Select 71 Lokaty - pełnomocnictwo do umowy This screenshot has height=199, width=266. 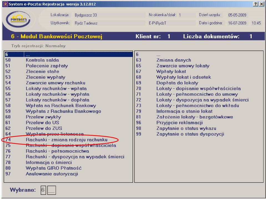tap(199, 94)
